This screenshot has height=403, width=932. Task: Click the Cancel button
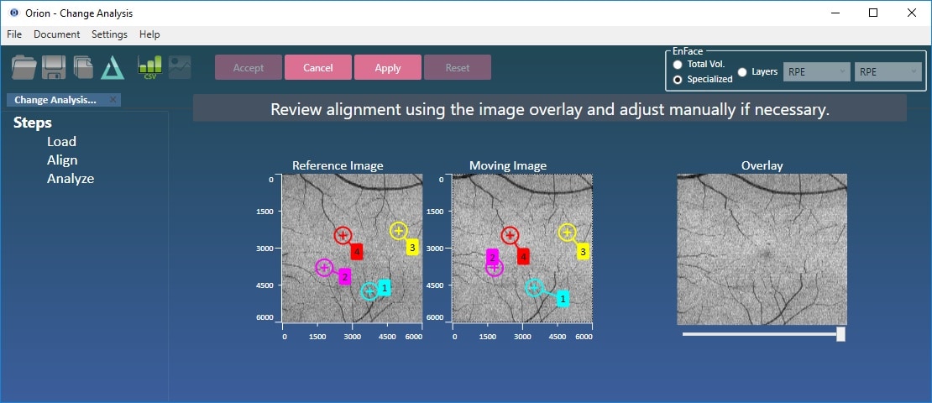point(318,68)
